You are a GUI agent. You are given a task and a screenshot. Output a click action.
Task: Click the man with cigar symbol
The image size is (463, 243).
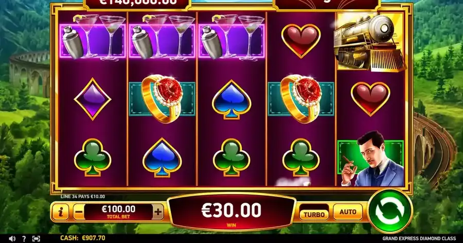coord(371,159)
